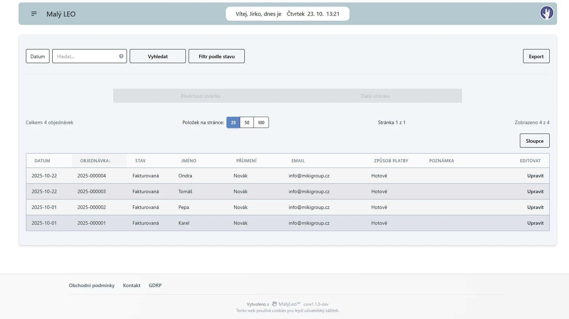Open the Sloupce column chooser

tap(534, 141)
